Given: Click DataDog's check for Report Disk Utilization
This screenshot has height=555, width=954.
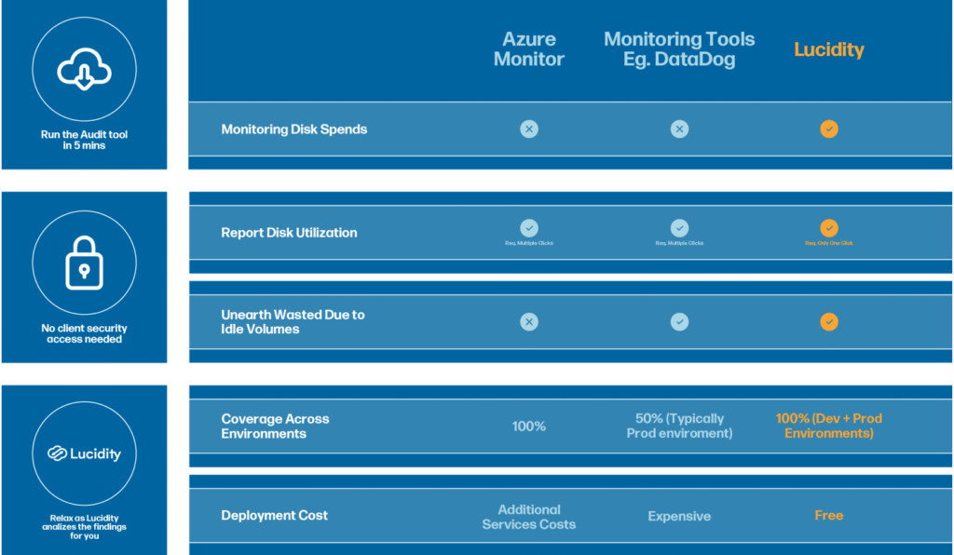Looking at the screenshot, I should click(x=679, y=228).
